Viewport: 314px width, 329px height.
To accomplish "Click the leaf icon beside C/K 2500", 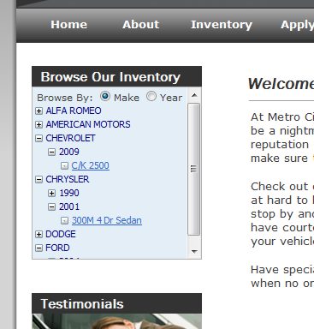I will 65,165.
